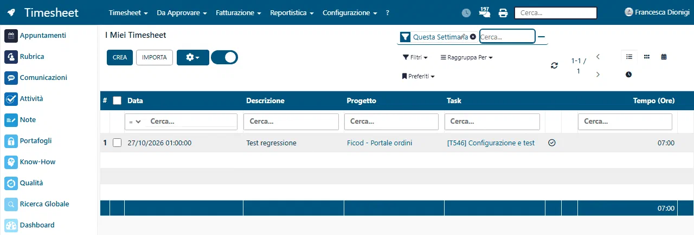Click Francesca Dionigi user avatar
The height and width of the screenshot is (235, 694).
click(629, 12)
